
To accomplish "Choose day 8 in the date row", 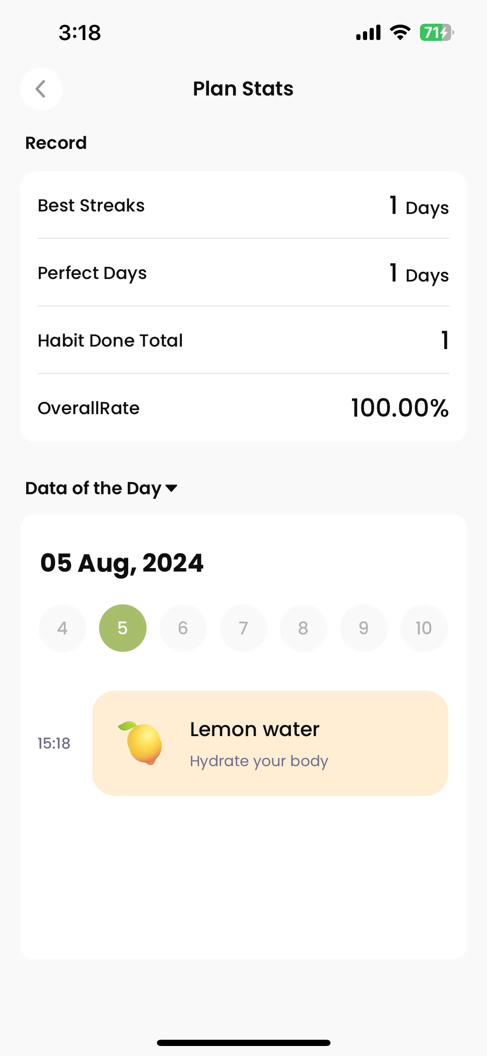I will pyautogui.click(x=303, y=628).
